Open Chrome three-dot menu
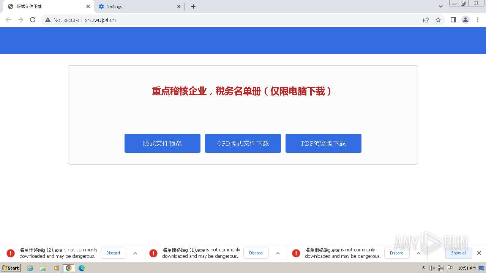 (478, 20)
